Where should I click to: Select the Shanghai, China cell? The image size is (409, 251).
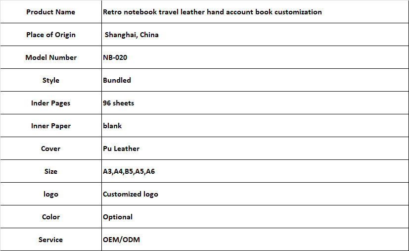pos(132,35)
